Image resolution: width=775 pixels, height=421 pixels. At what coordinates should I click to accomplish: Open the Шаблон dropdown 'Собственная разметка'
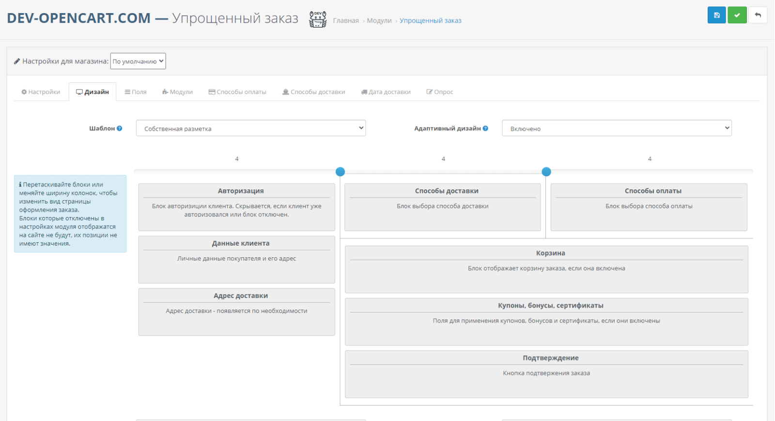pyautogui.click(x=251, y=128)
